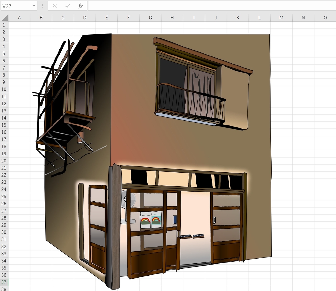
Task: Select column I by its header
Action: pyautogui.click(x=194, y=18)
